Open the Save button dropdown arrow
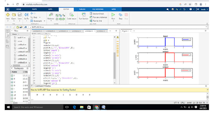Screen dimensions: 214x114 click(x=20, y=21)
